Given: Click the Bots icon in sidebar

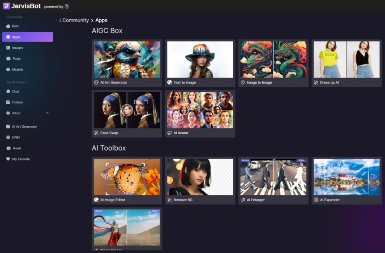Looking at the screenshot, I should point(8,26).
